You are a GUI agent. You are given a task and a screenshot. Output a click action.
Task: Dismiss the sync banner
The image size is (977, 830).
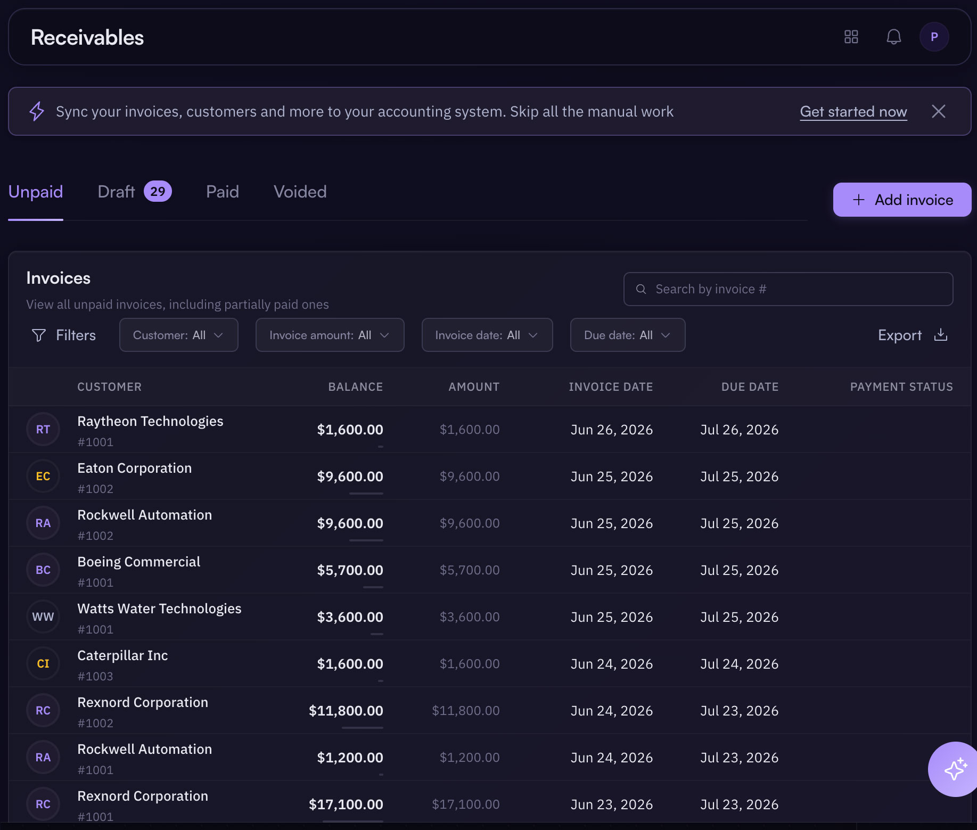click(939, 111)
